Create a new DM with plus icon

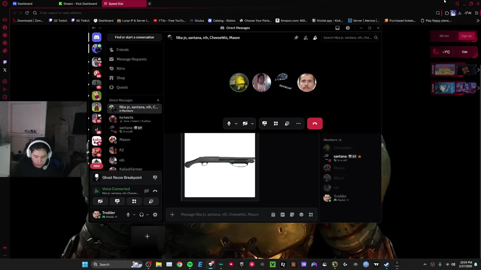158,100
